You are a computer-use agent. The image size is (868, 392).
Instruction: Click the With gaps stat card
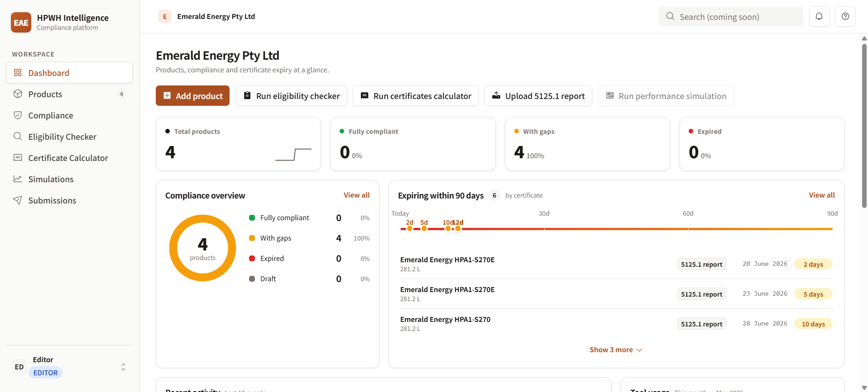point(587,144)
